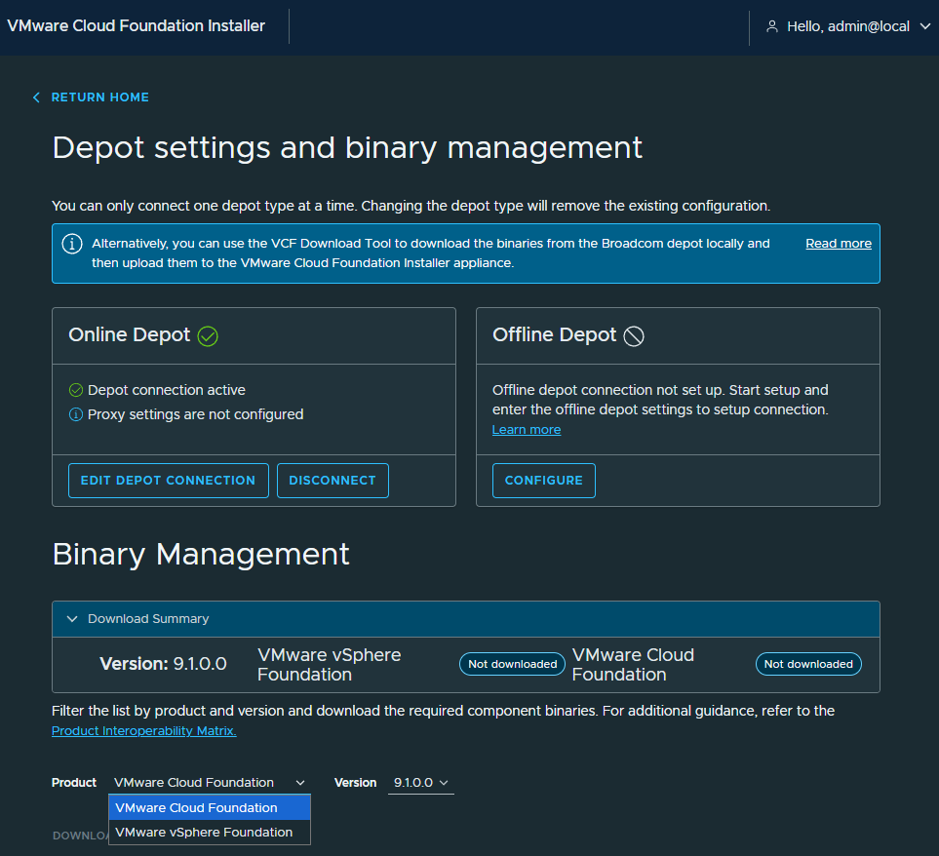The height and width of the screenshot is (856, 939).
Task: Click the info icon in the banner
Action: pos(72,244)
